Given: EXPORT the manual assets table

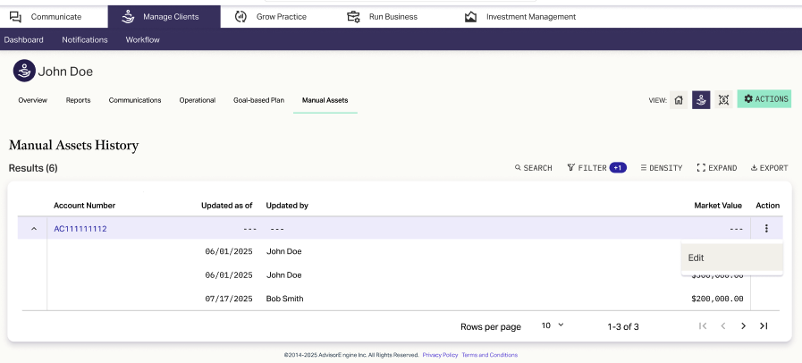Looking at the screenshot, I should [x=769, y=168].
